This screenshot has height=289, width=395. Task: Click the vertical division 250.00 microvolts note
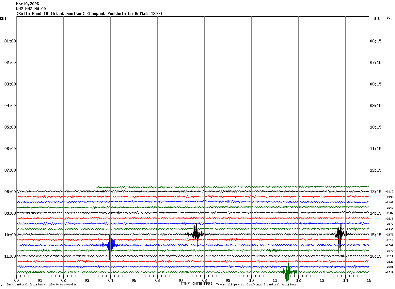(x=41, y=285)
